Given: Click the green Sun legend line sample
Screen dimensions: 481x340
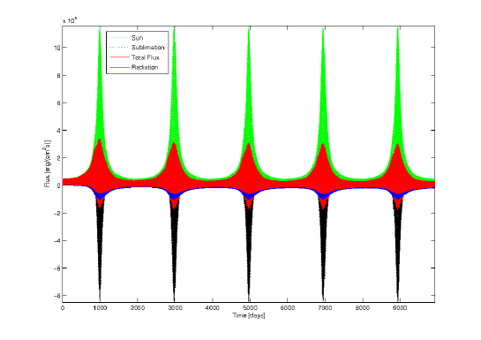Looking at the screenshot, I should pyautogui.click(x=119, y=38).
